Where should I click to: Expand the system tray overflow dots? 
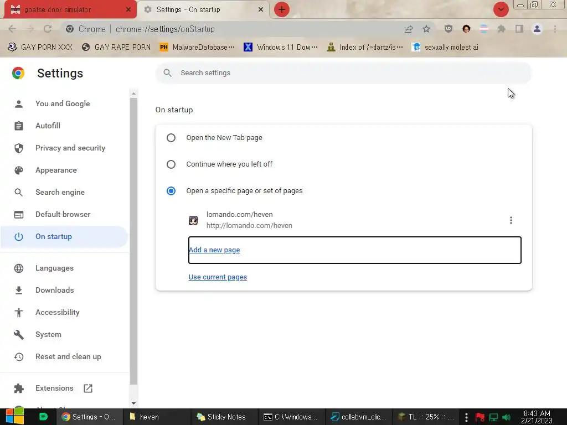tap(466, 417)
